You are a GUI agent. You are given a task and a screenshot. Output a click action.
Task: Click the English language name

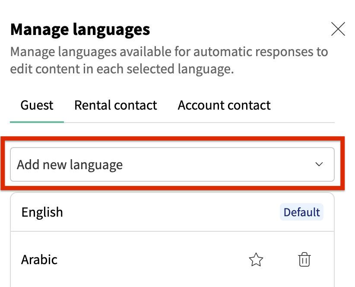click(42, 212)
